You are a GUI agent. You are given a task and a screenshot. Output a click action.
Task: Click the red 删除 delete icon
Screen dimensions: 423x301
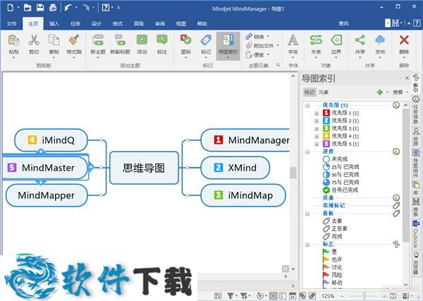404,40
